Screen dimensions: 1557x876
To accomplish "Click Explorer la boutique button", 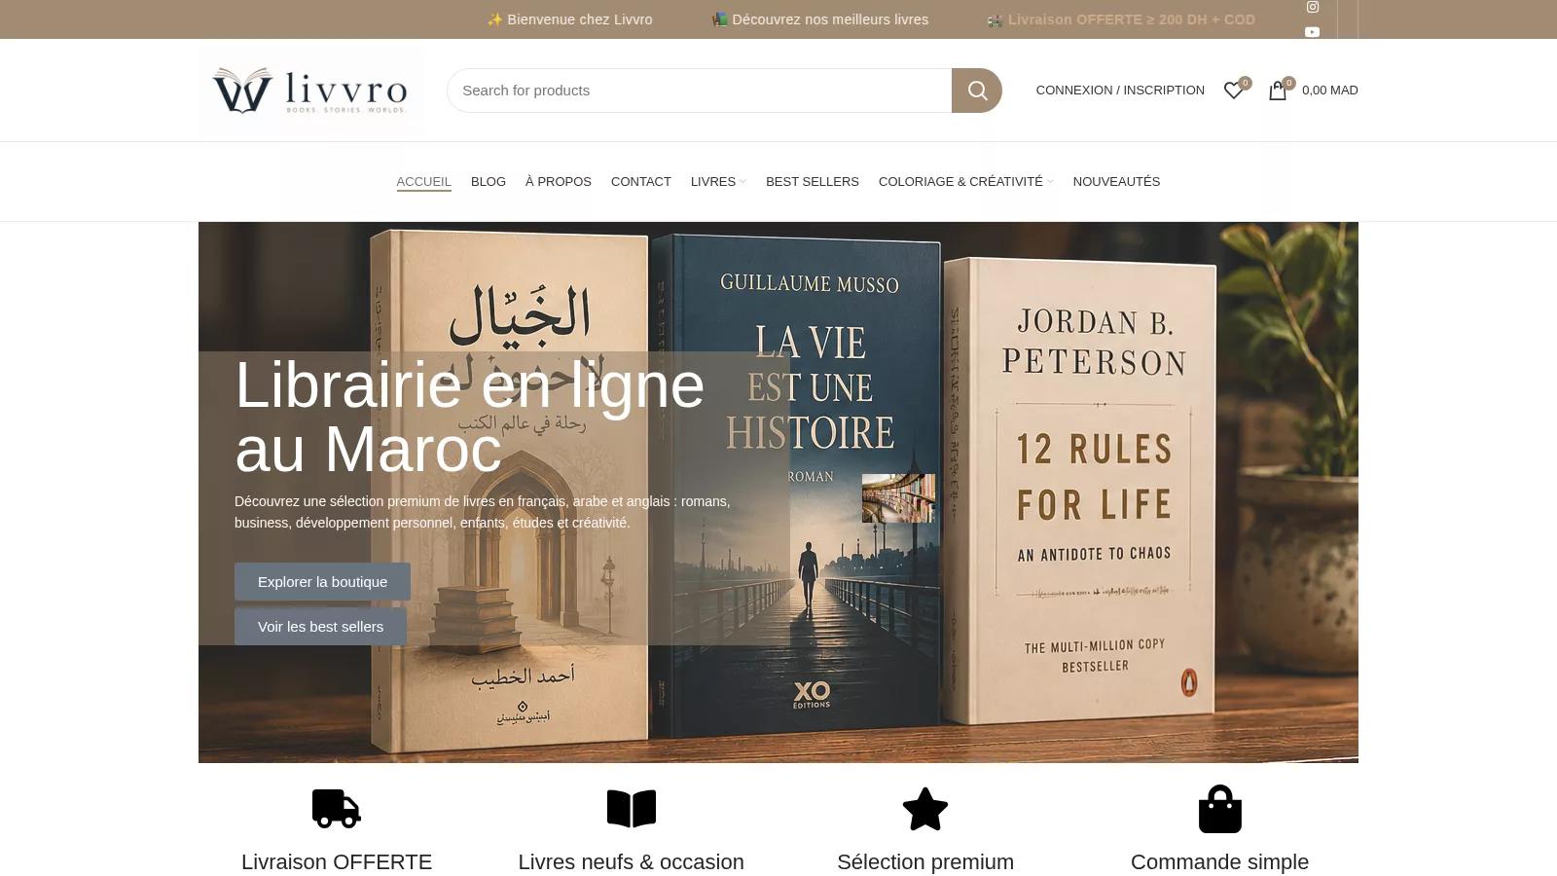I will (322, 582).
